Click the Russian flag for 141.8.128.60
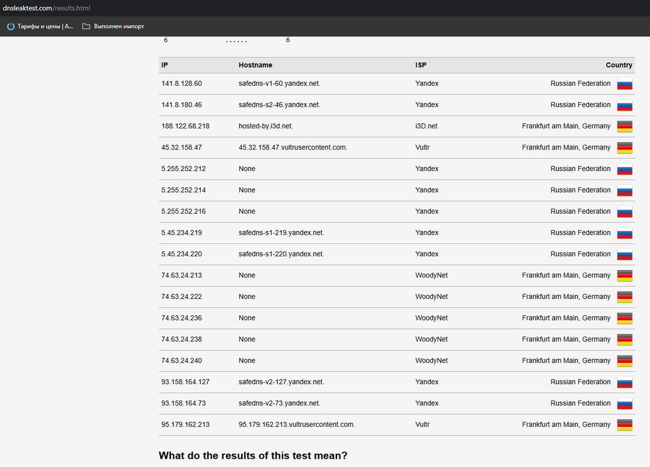This screenshot has height=467, width=650. coord(625,84)
